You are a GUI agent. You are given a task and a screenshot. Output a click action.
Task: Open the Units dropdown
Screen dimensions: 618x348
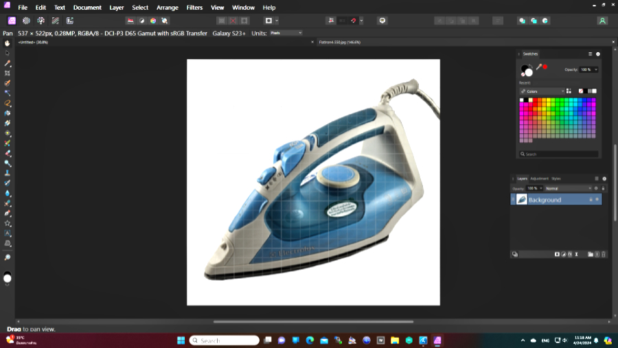click(286, 33)
